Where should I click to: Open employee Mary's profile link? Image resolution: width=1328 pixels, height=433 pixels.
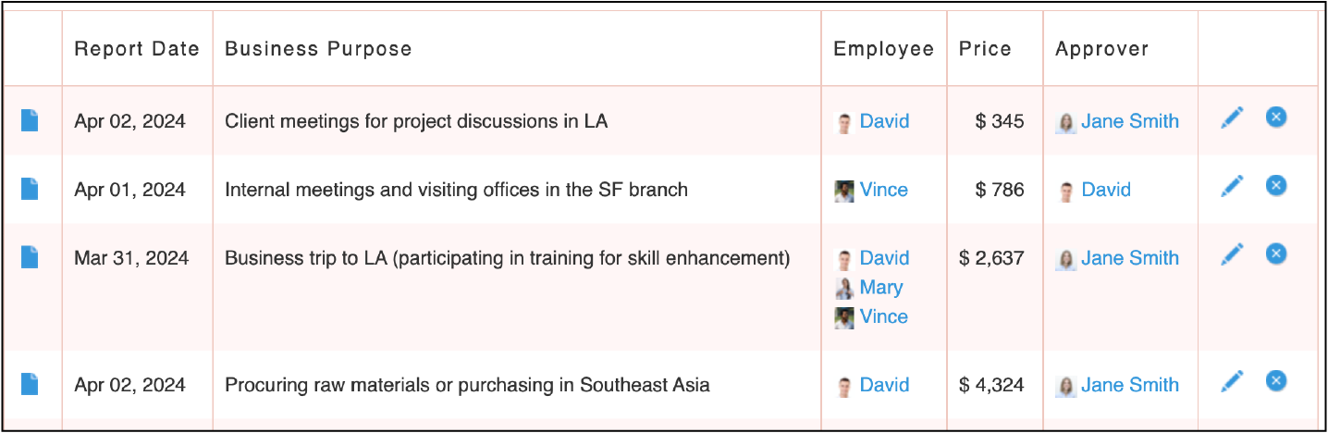[x=880, y=288]
